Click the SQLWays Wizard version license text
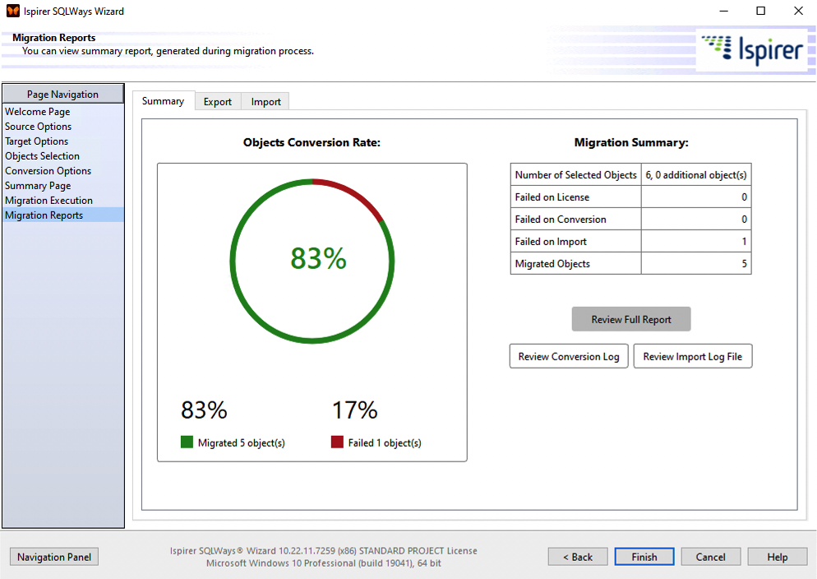 [x=324, y=551]
